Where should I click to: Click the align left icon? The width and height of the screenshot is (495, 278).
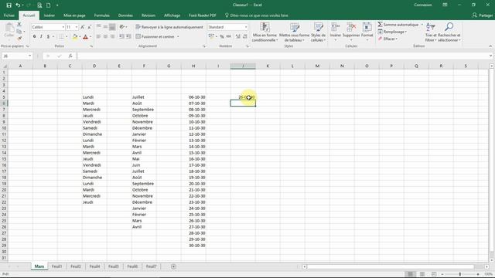click(98, 36)
